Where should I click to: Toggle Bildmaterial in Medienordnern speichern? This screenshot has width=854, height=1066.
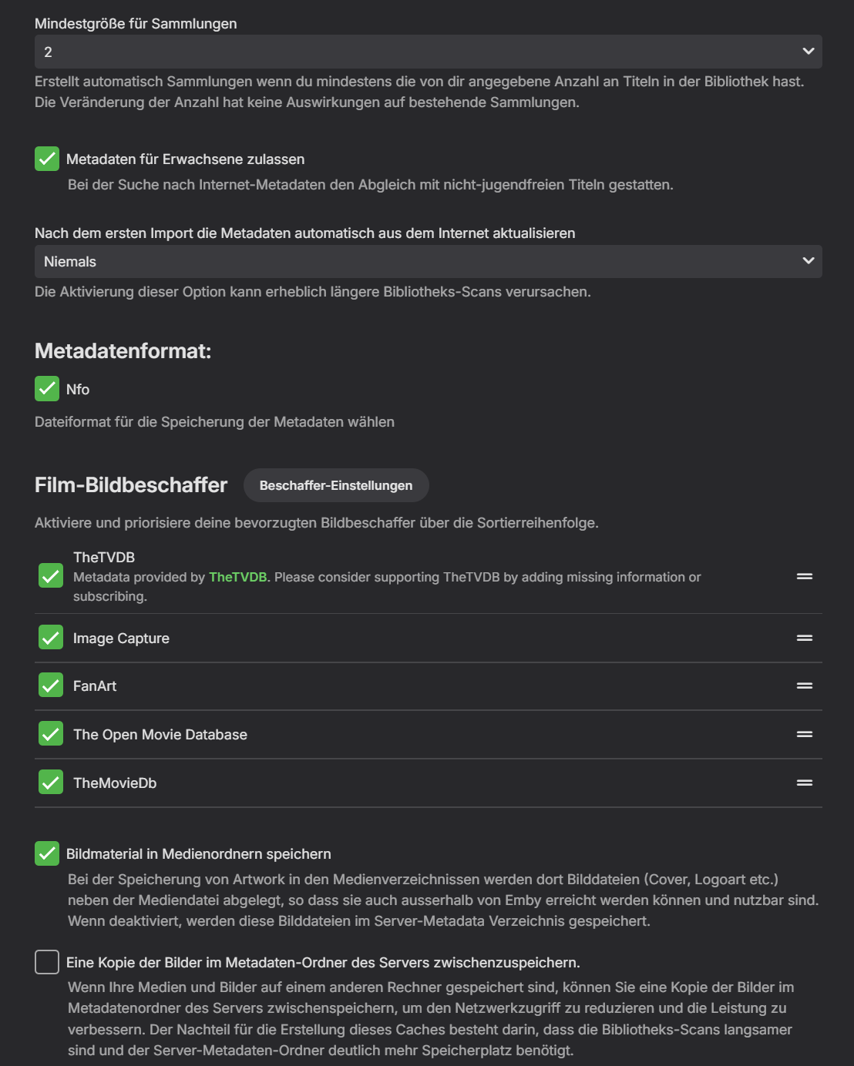pyautogui.click(x=47, y=853)
